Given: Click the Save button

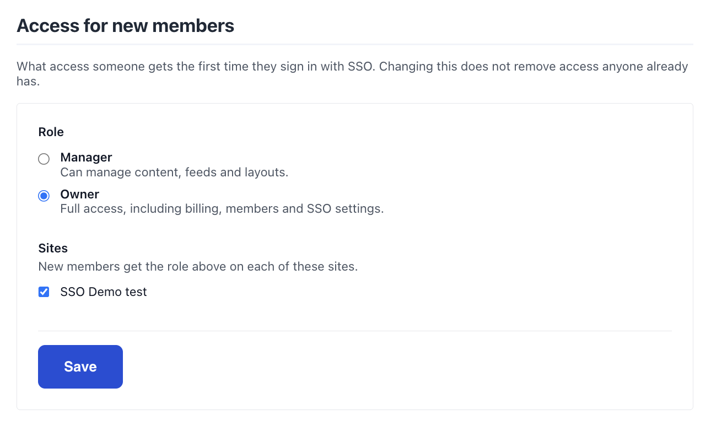Looking at the screenshot, I should [x=80, y=367].
